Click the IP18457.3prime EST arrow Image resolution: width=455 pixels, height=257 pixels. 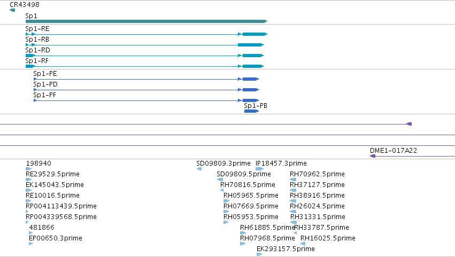[260, 169]
